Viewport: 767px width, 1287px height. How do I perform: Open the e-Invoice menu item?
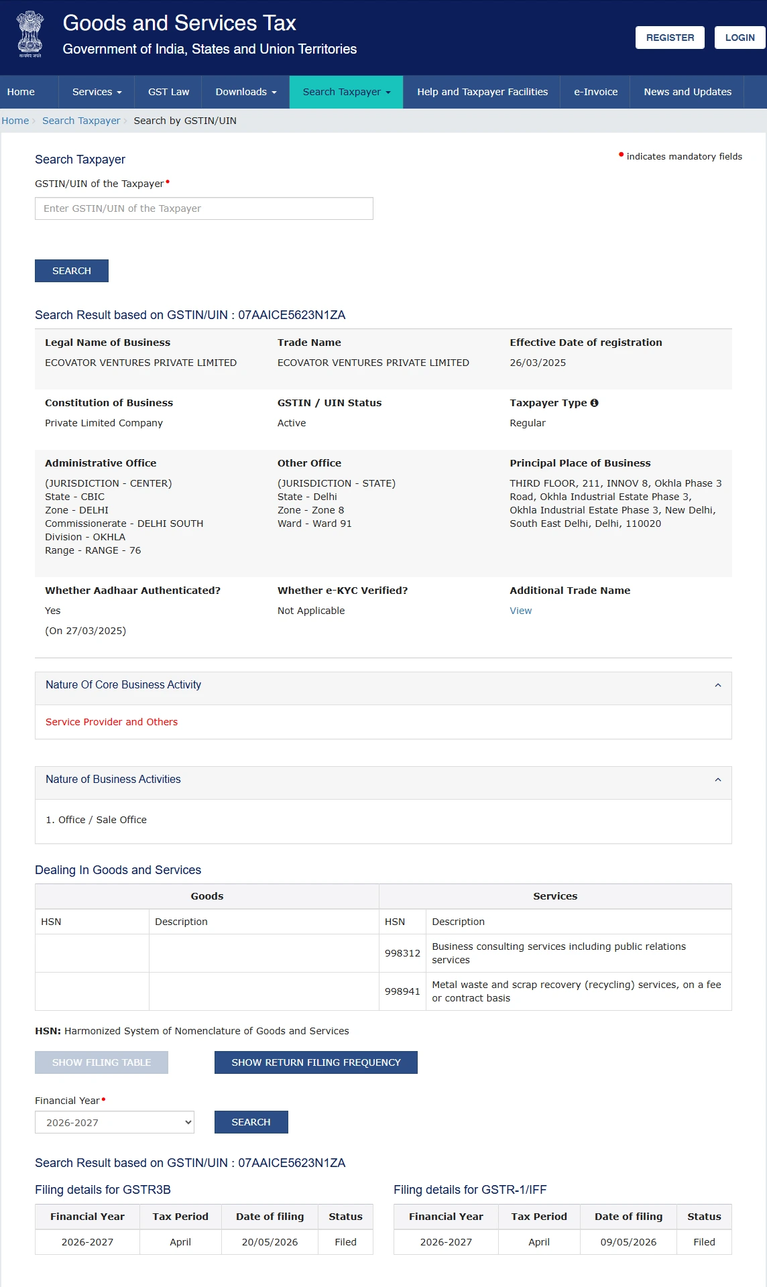(x=595, y=92)
